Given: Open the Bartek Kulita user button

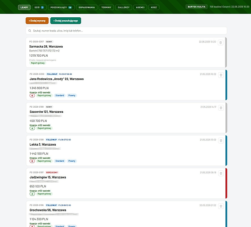Looking at the screenshot, I should 196,7.
